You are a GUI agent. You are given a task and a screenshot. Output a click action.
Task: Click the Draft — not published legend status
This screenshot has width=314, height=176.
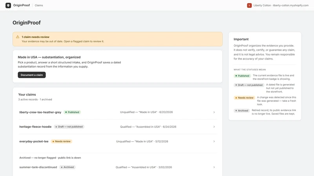(x=249, y=85)
